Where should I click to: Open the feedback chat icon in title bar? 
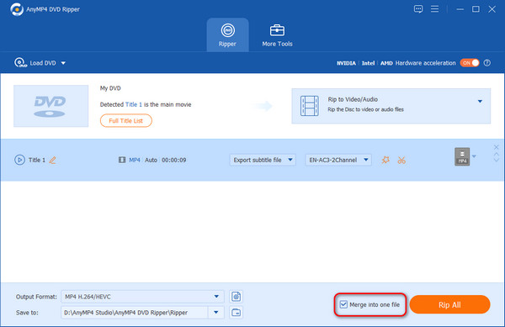[418, 9]
